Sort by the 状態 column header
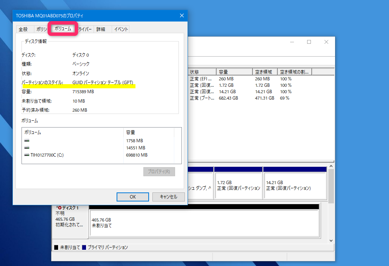Image resolution: width=389 pixels, height=266 pixels. click(202, 72)
